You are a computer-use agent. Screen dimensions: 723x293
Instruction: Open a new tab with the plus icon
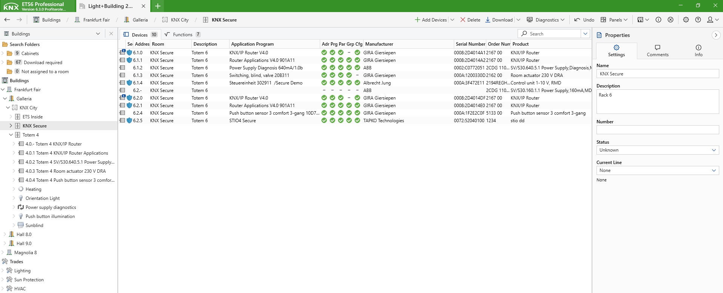[x=158, y=6]
